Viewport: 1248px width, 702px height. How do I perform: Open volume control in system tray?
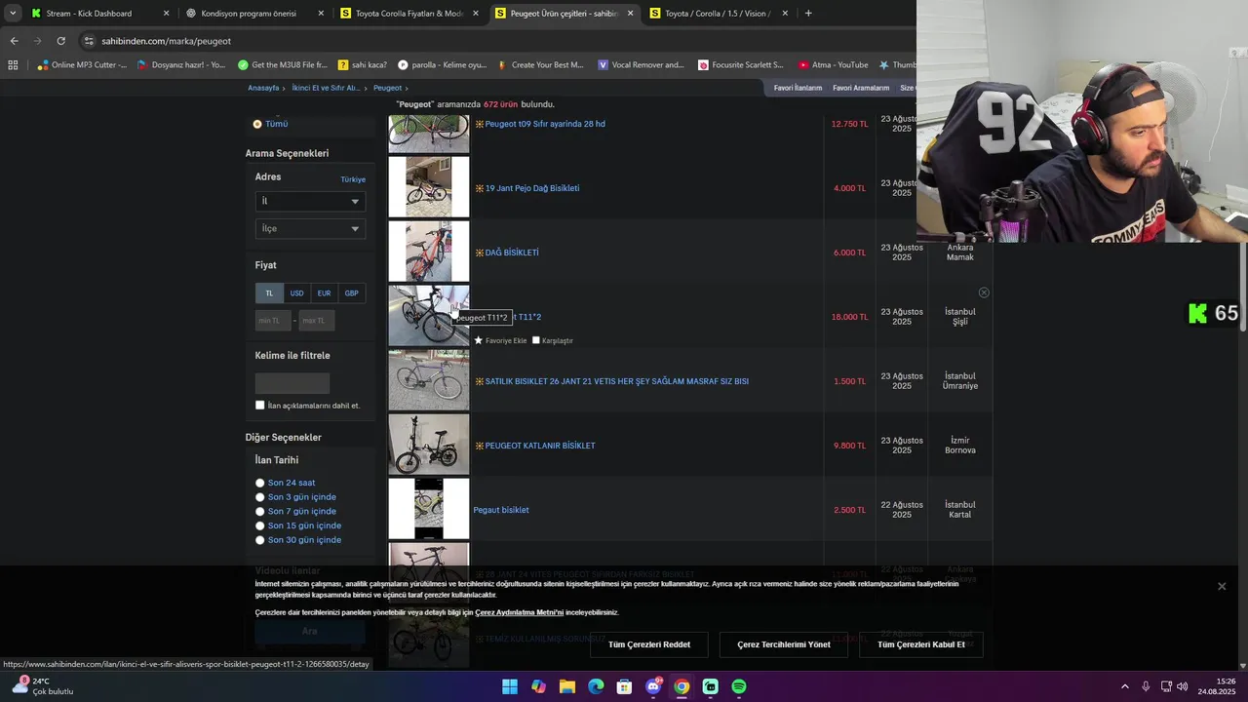pyautogui.click(x=1182, y=686)
